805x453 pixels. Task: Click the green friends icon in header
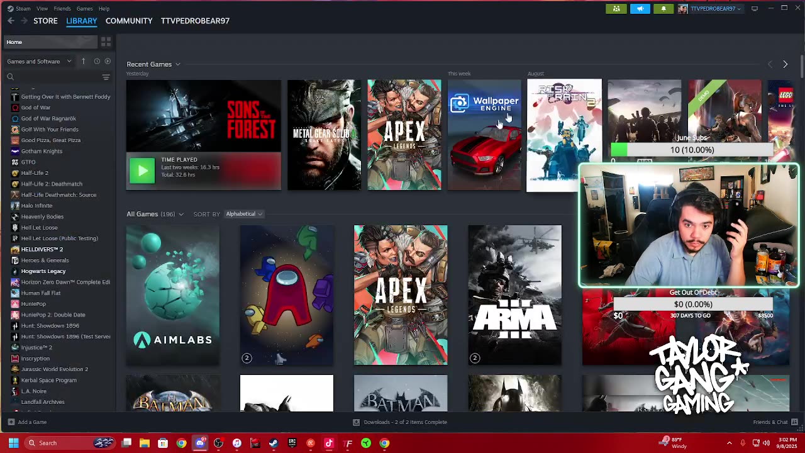coord(616,9)
